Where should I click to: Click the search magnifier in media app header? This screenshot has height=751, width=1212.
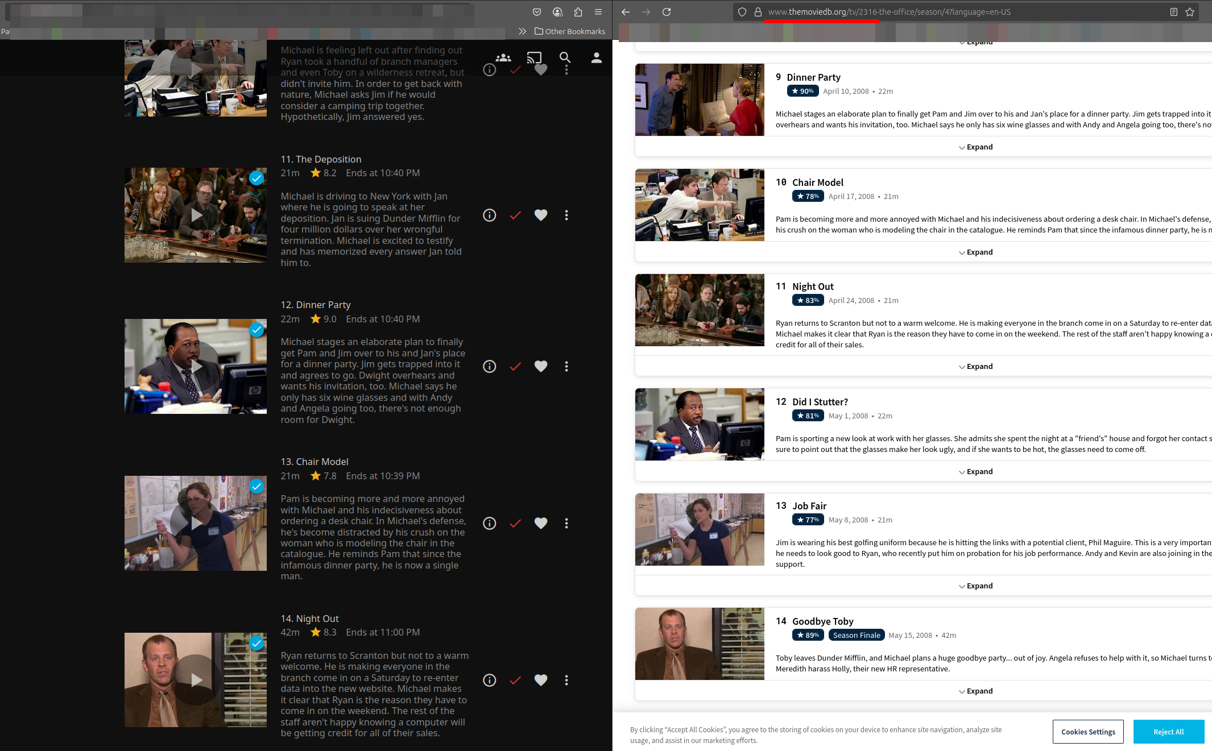tap(565, 57)
